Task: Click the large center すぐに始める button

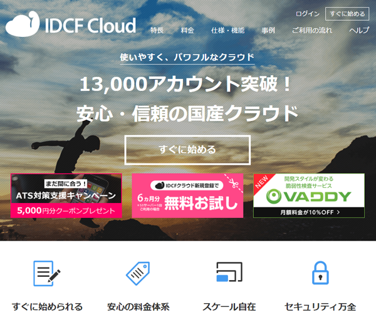Action: pyautogui.click(x=187, y=150)
